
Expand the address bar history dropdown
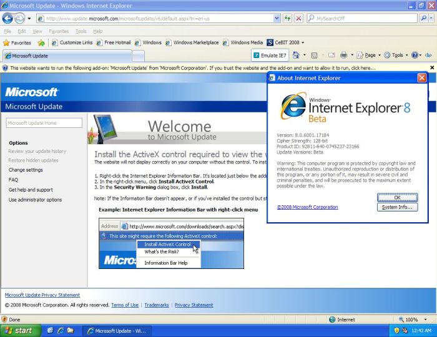277,18
